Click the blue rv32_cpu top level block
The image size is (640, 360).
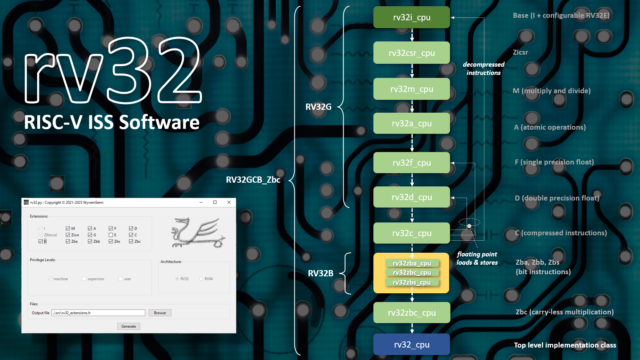[x=411, y=345]
